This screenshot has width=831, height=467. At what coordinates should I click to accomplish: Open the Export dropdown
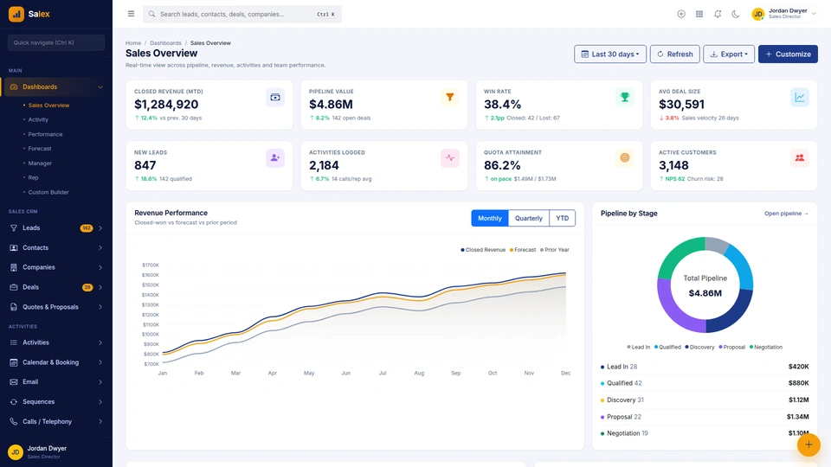click(729, 54)
